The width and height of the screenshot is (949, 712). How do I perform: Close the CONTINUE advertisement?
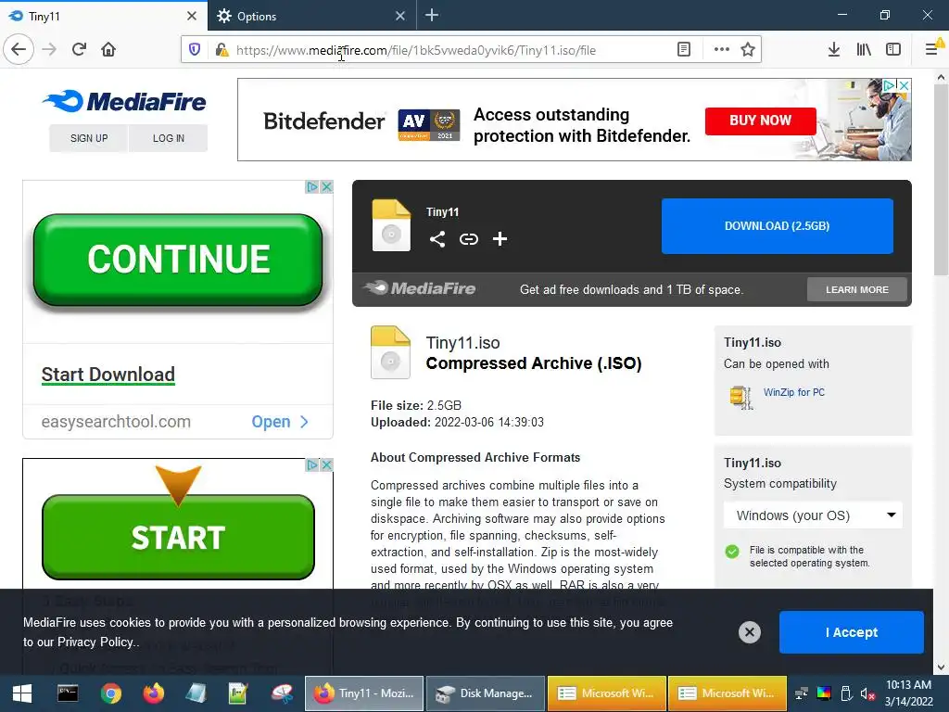pyautogui.click(x=327, y=187)
